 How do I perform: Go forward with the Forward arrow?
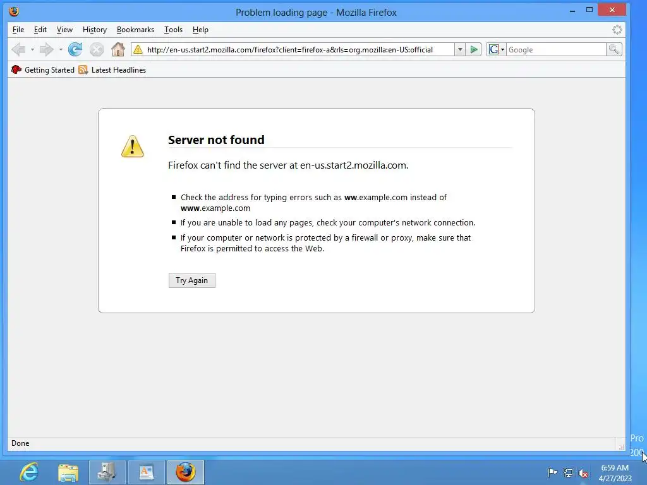point(46,49)
